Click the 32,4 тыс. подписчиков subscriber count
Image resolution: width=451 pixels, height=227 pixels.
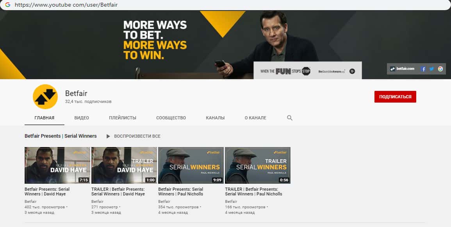point(88,102)
